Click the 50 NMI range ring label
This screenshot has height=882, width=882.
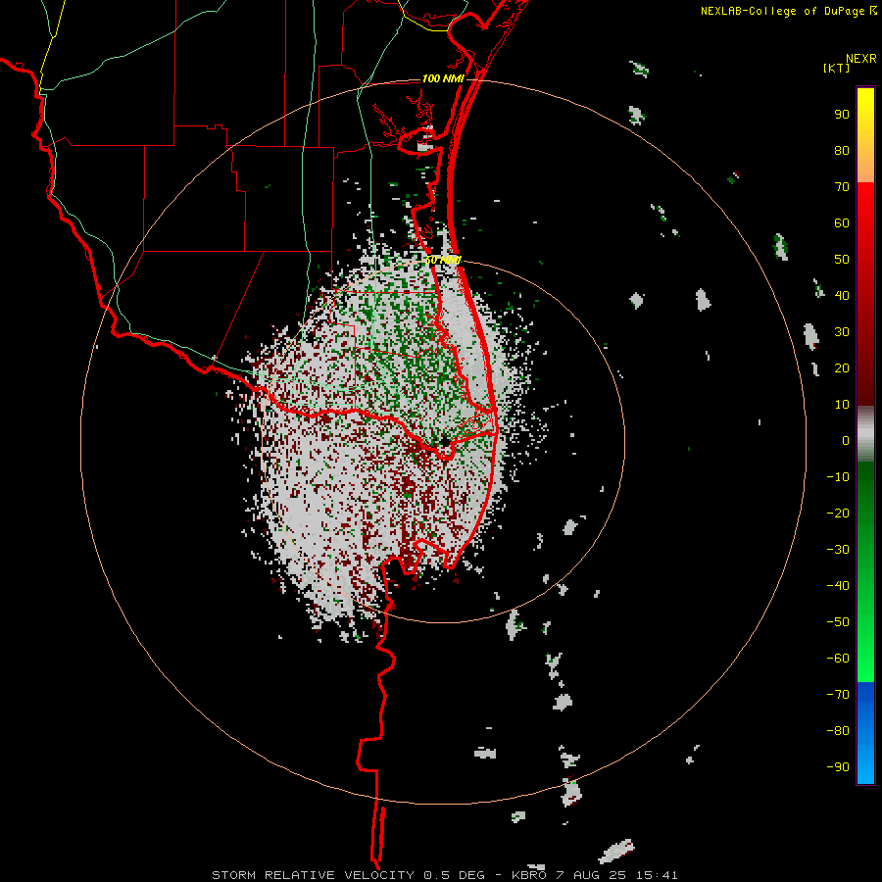(x=443, y=260)
